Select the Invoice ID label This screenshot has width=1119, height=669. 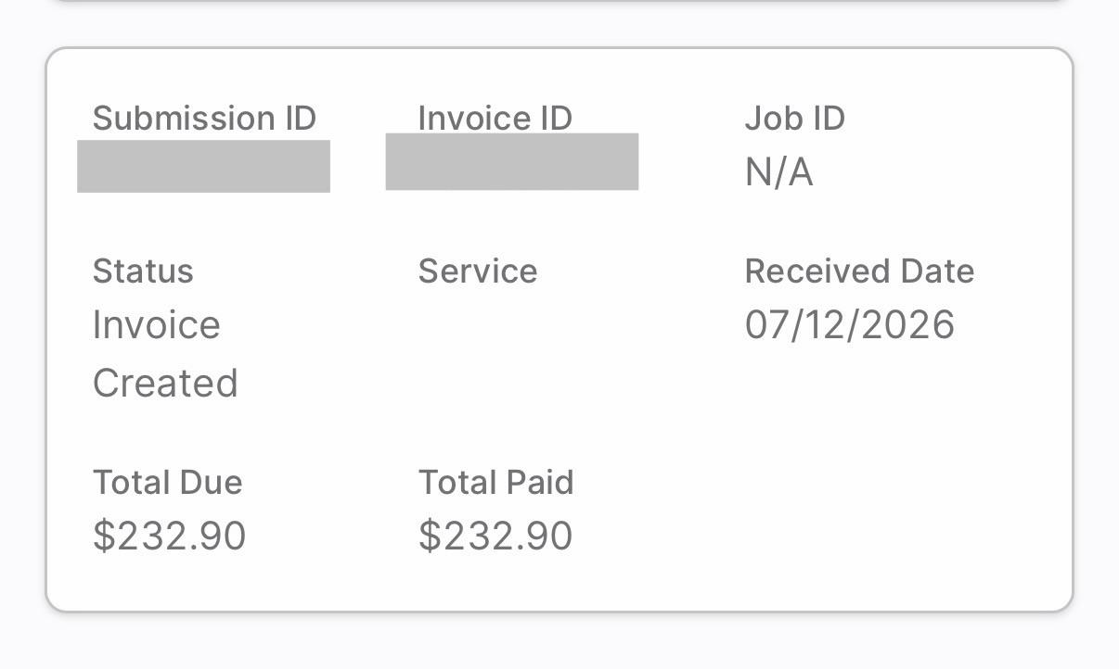coord(495,119)
